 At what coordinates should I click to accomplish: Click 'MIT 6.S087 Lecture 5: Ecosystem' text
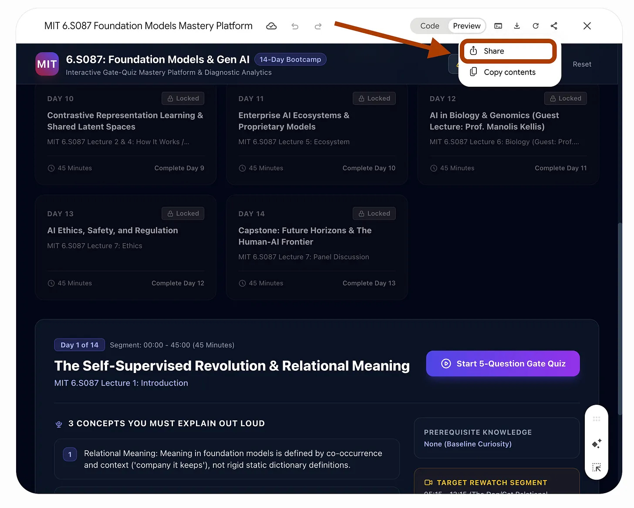pyautogui.click(x=294, y=142)
